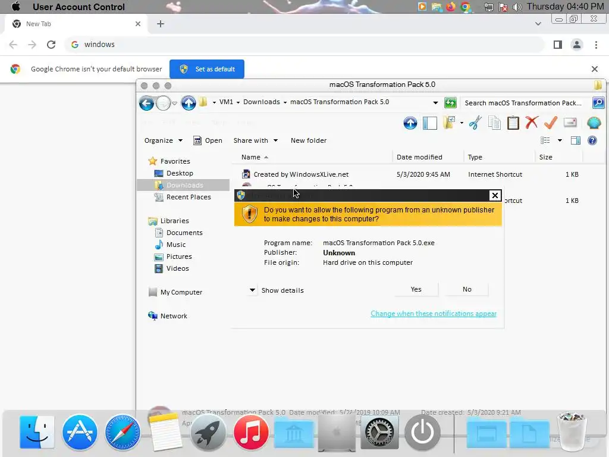
Task: Open Documents under Libraries
Action: click(184, 233)
